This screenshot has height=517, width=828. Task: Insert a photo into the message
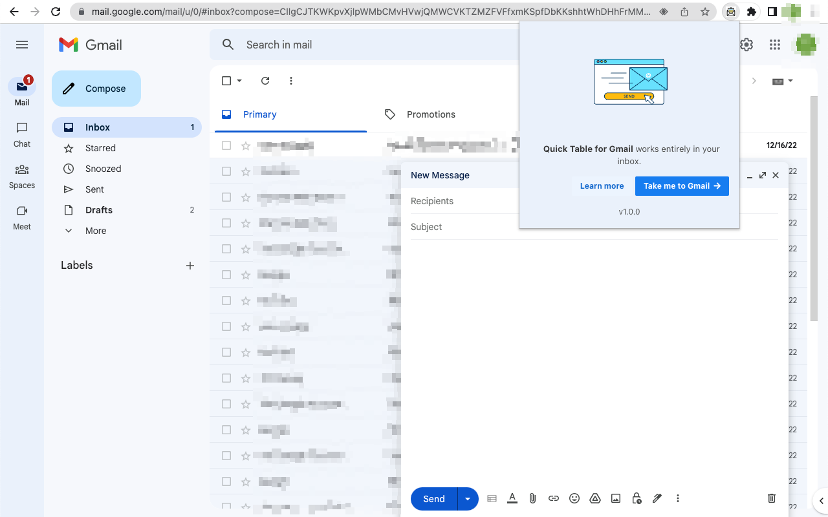[x=616, y=498]
